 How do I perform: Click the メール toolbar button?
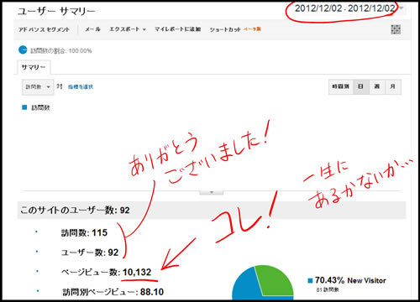pyautogui.click(x=92, y=29)
